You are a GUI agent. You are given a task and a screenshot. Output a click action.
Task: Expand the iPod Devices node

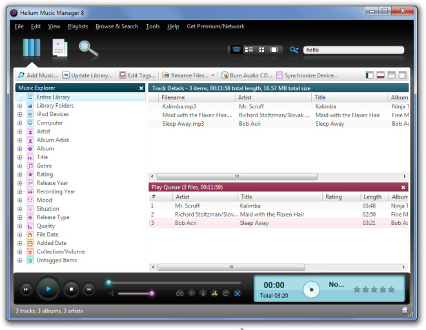[x=20, y=115]
